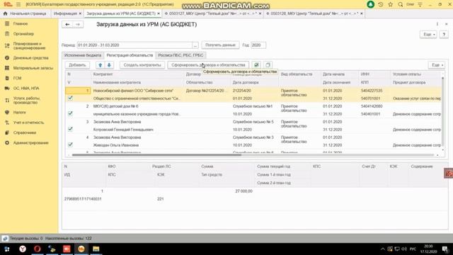Open Начальная страница tab
The height and width of the screenshot is (255, 453).
click(x=25, y=13)
